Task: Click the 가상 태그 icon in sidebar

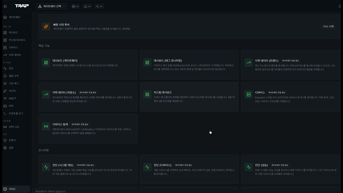Action: point(5,83)
